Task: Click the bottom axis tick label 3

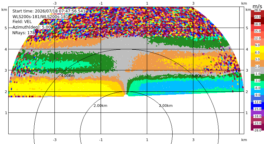Action: point(193,140)
